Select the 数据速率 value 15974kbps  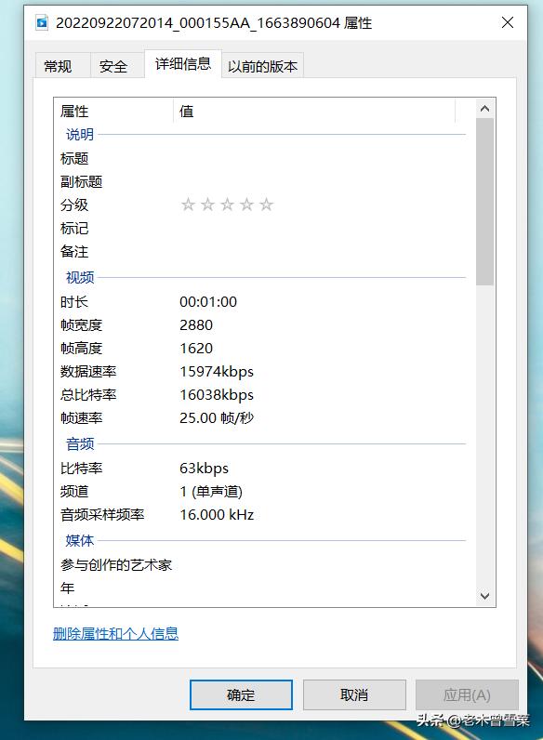[x=217, y=372]
